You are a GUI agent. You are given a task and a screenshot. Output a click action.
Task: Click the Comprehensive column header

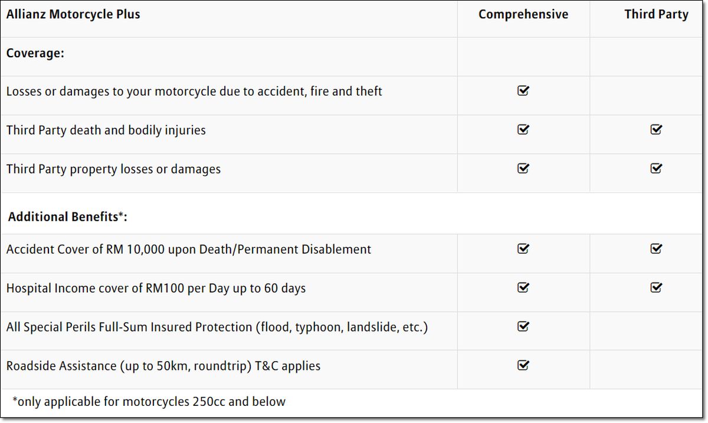523,15
